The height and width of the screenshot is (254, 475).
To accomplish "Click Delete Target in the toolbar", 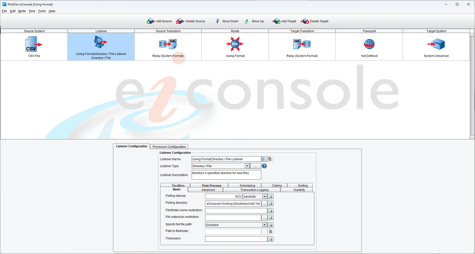I will pyautogui.click(x=315, y=21).
